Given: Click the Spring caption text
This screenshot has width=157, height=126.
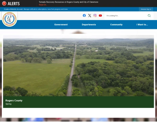Looking at the screenshot, I should click(8, 104).
